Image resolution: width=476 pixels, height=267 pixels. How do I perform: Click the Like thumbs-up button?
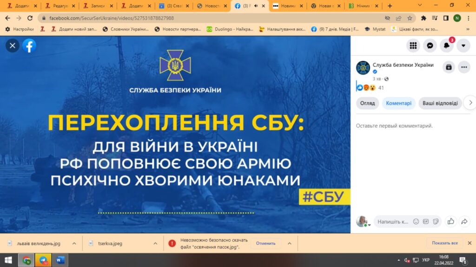(450, 221)
